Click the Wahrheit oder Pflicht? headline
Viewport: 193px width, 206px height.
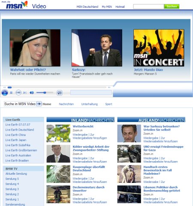[28, 70]
